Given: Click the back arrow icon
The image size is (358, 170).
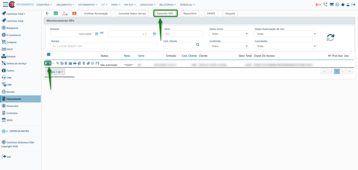Looking at the screenshot, I should [48, 13].
